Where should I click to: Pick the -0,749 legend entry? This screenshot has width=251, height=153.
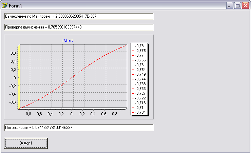pos(139,74)
